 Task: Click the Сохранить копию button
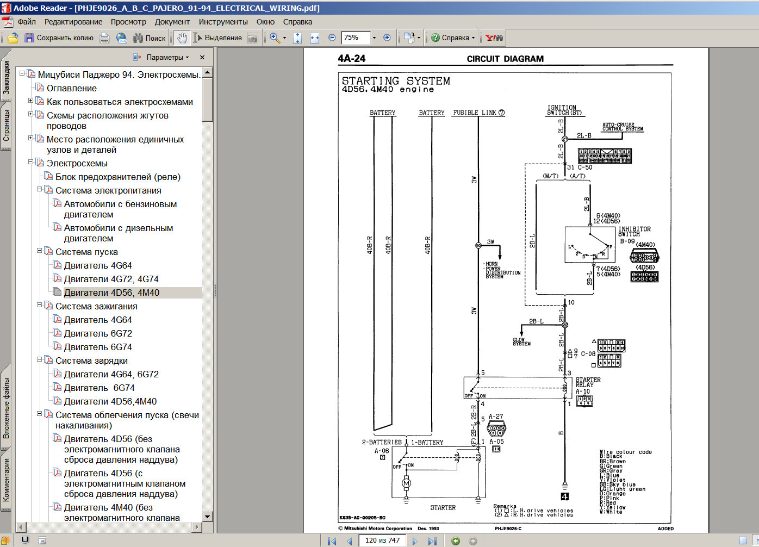[59, 38]
